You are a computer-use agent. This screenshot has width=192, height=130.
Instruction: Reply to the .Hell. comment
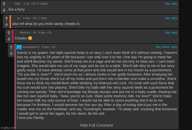tap(174, 4)
